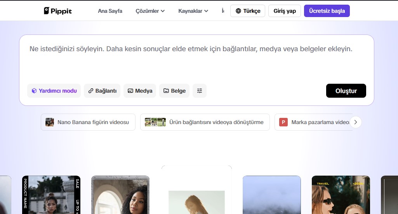Click the Medya image button

point(140,91)
